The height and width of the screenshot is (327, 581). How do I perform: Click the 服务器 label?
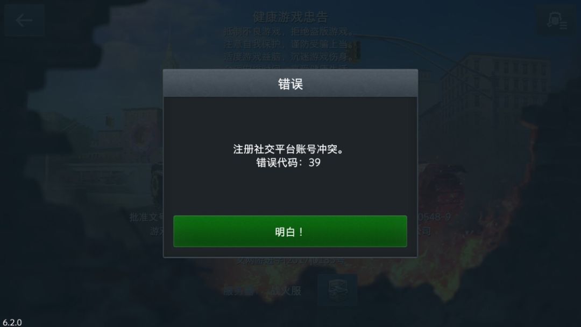[x=239, y=290]
